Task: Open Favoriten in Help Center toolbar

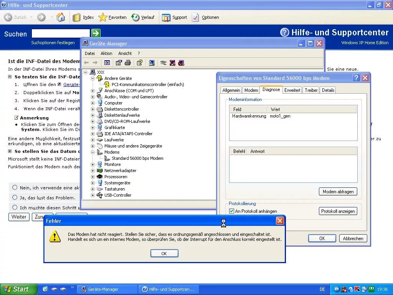Action: coord(112,17)
